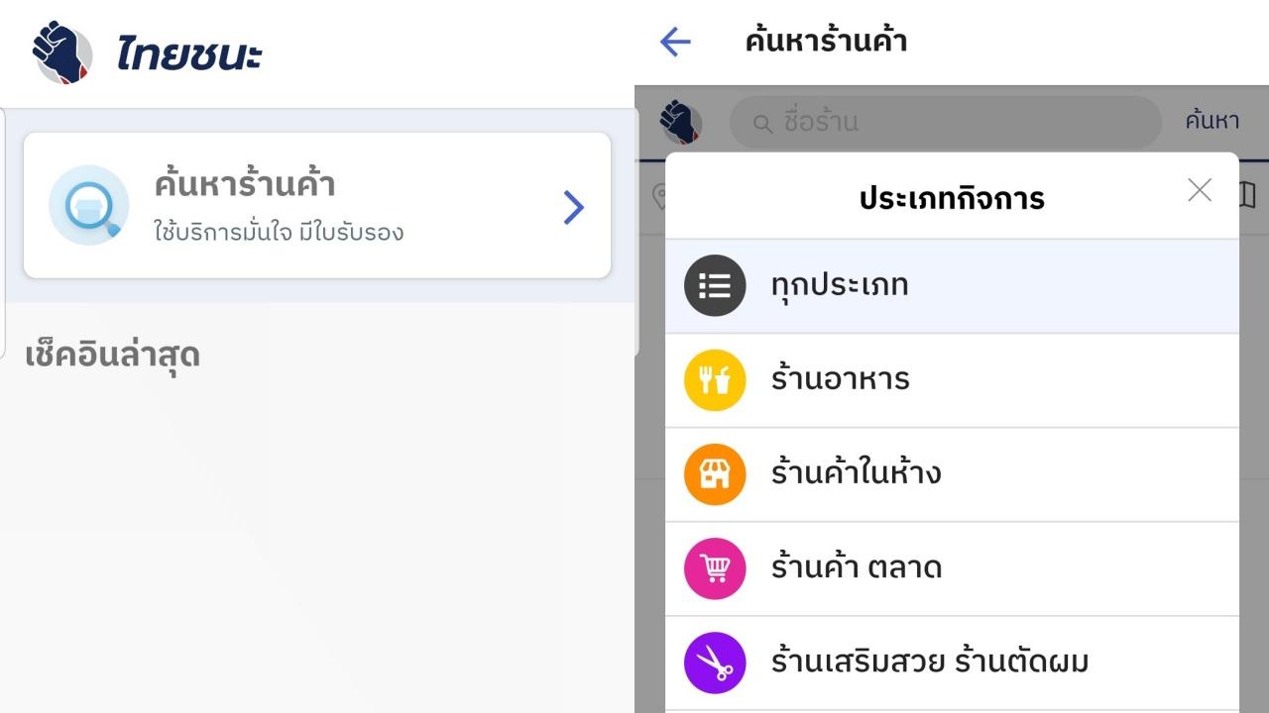This screenshot has height=713, width=1269.
Task: Click the small fist logo beside search bar
Action: (x=681, y=122)
